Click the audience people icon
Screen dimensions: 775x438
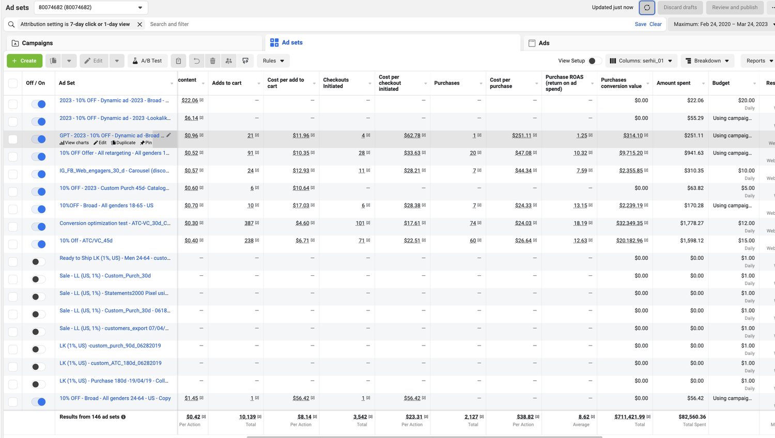(228, 61)
